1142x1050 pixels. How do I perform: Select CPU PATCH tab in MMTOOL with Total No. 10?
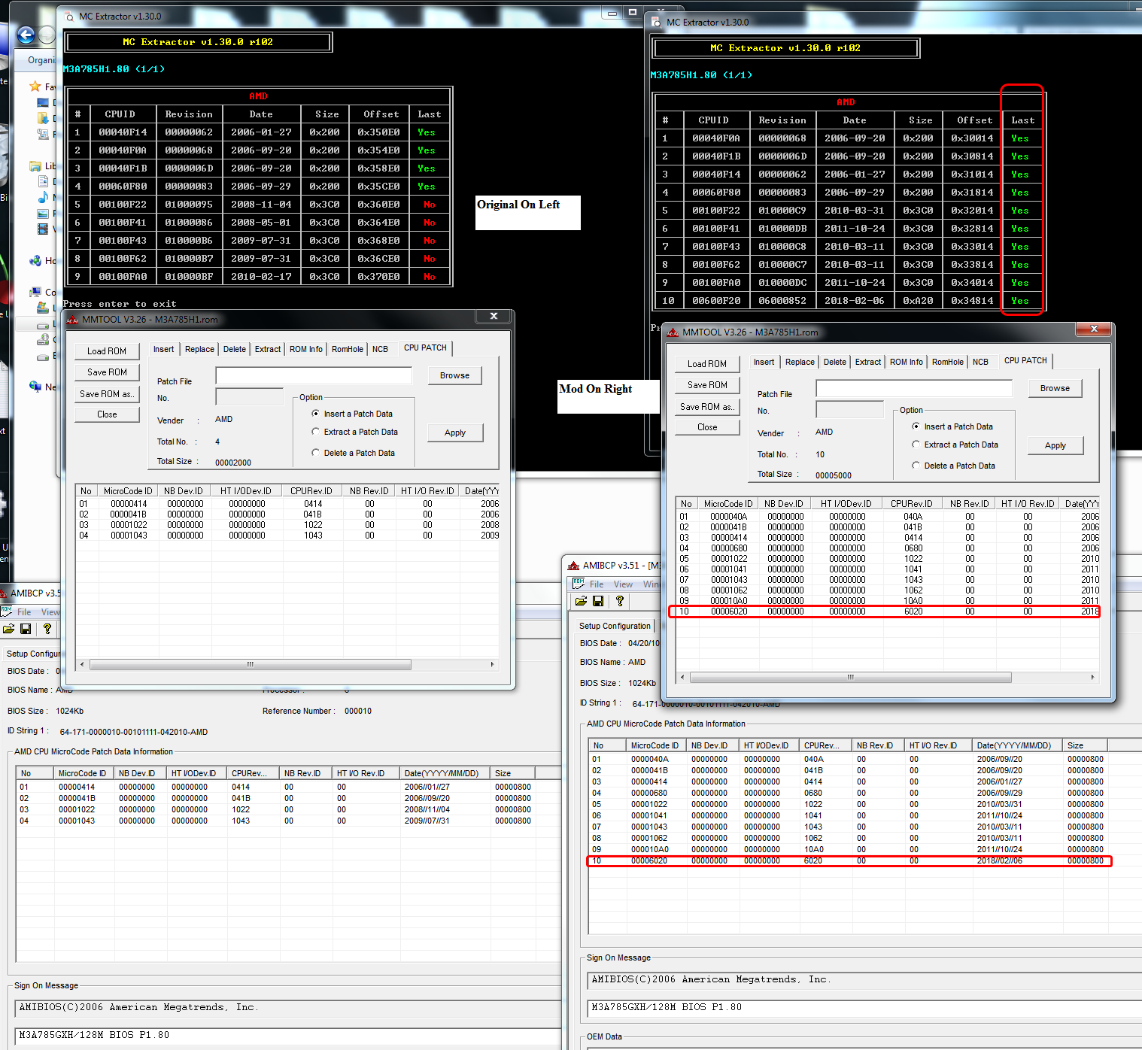pyautogui.click(x=1025, y=360)
